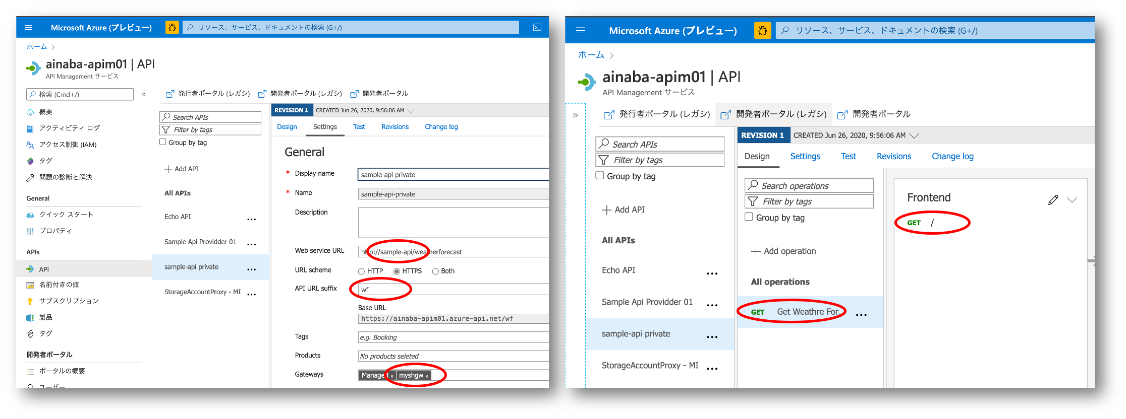Open hamburger menu in right Azure window
The height and width of the screenshot is (419, 1126).
581,31
